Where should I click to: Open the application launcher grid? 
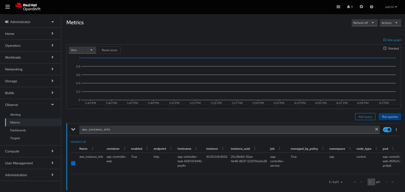coord(338,7)
